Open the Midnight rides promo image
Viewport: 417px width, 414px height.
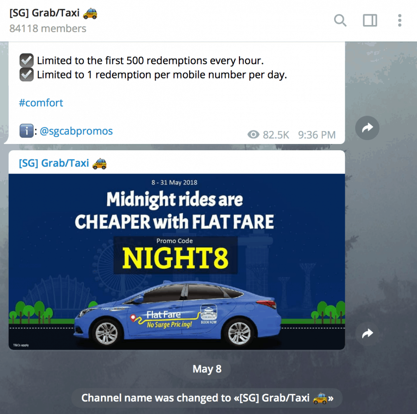(176, 262)
